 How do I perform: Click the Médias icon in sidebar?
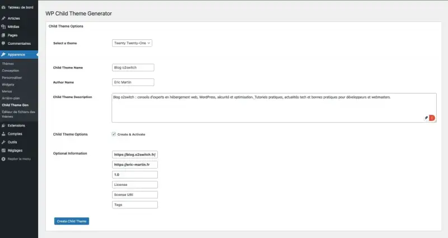pos(3,26)
